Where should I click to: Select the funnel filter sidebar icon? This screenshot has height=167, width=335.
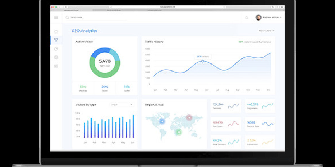coord(56,40)
